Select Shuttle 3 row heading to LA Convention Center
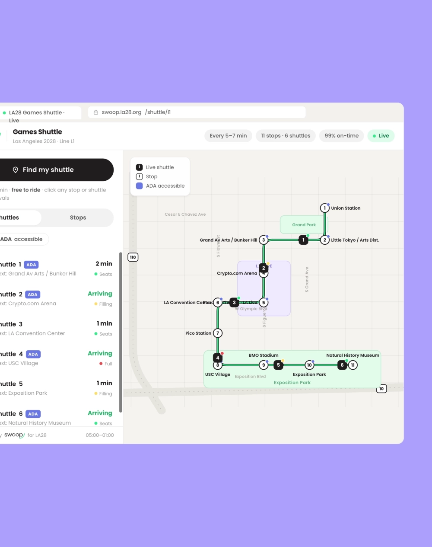This screenshot has width=432, height=547. [x=57, y=328]
